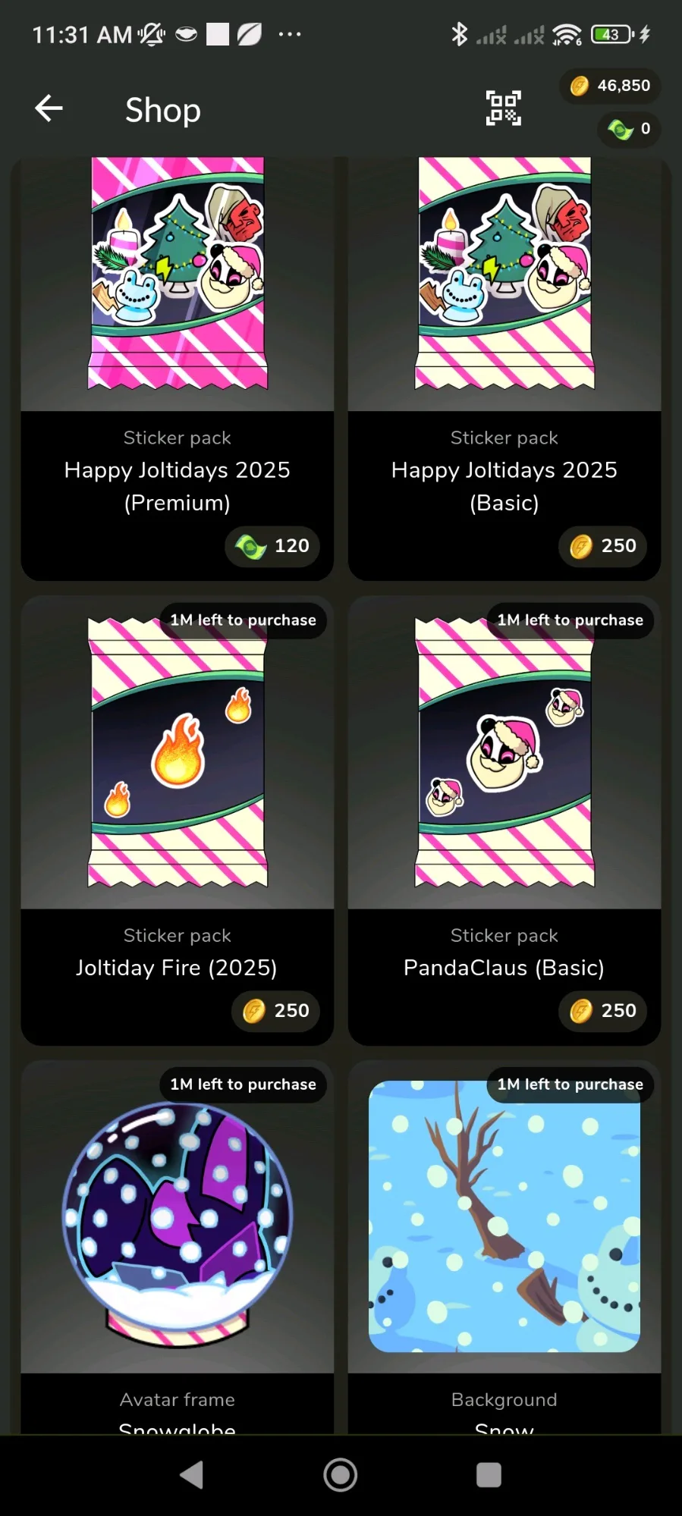Image resolution: width=682 pixels, height=1516 pixels.
Task: Tap the back arrow to leave Shop
Action: click(49, 108)
